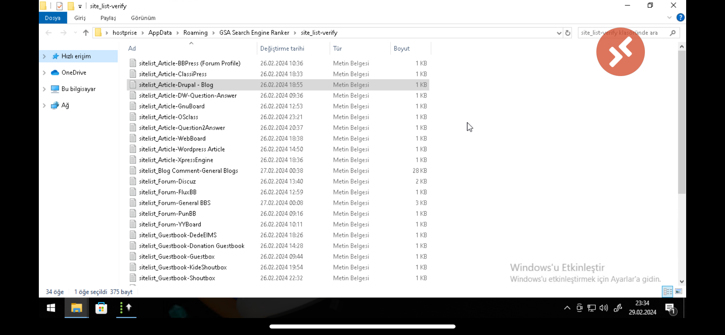725x335 pixels.
Task: Click AppData in the breadcrumb path
Action: click(160, 33)
